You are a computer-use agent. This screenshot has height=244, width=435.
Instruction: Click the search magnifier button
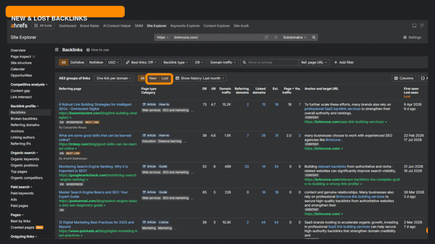click(314, 37)
